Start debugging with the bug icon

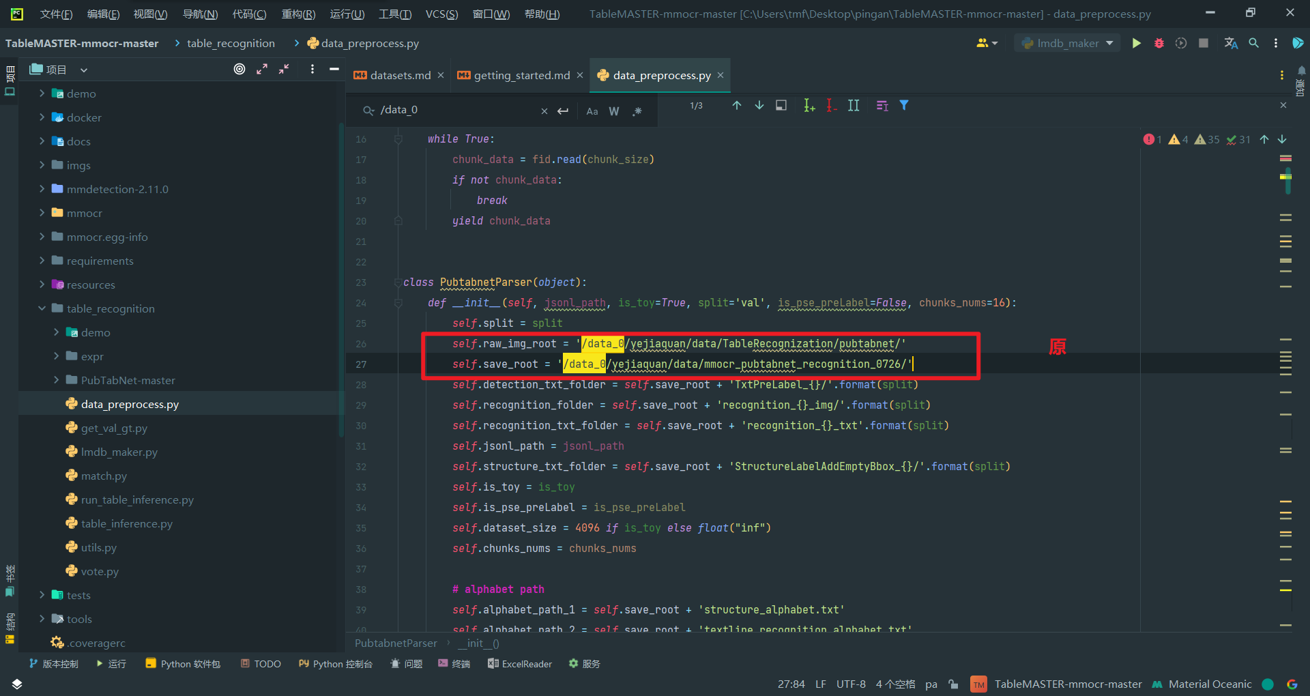tap(1159, 43)
